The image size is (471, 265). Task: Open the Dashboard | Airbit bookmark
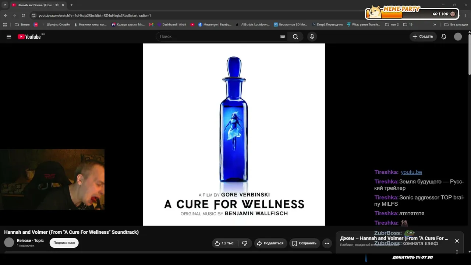(x=172, y=25)
